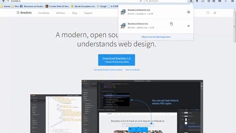Viewport: 236px width, 133px height.
Task: Click Afficher tous les téléchargements
Action: pyautogui.click(x=156, y=37)
